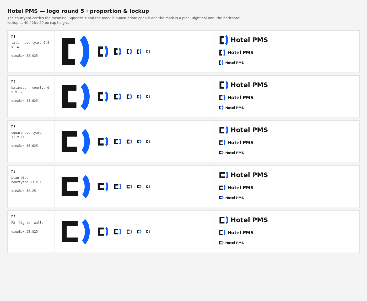Select the largest Hotel PMS lockup in P1
The height and width of the screenshot is (301, 367).
(244, 40)
